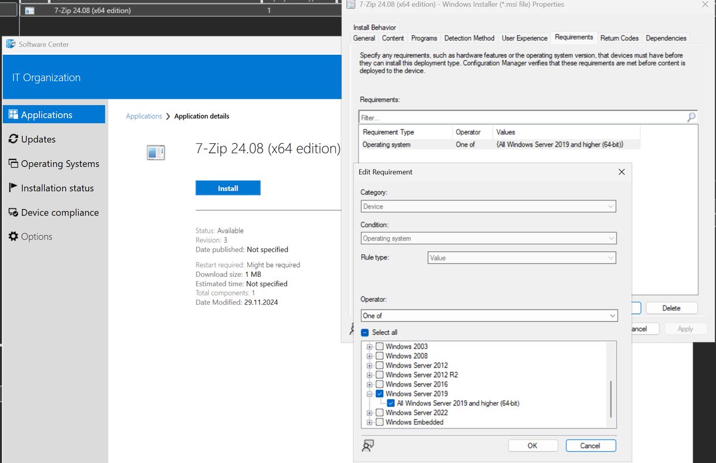Image resolution: width=716 pixels, height=463 pixels.
Task: Click the Delete button in Properties
Action: click(x=671, y=308)
